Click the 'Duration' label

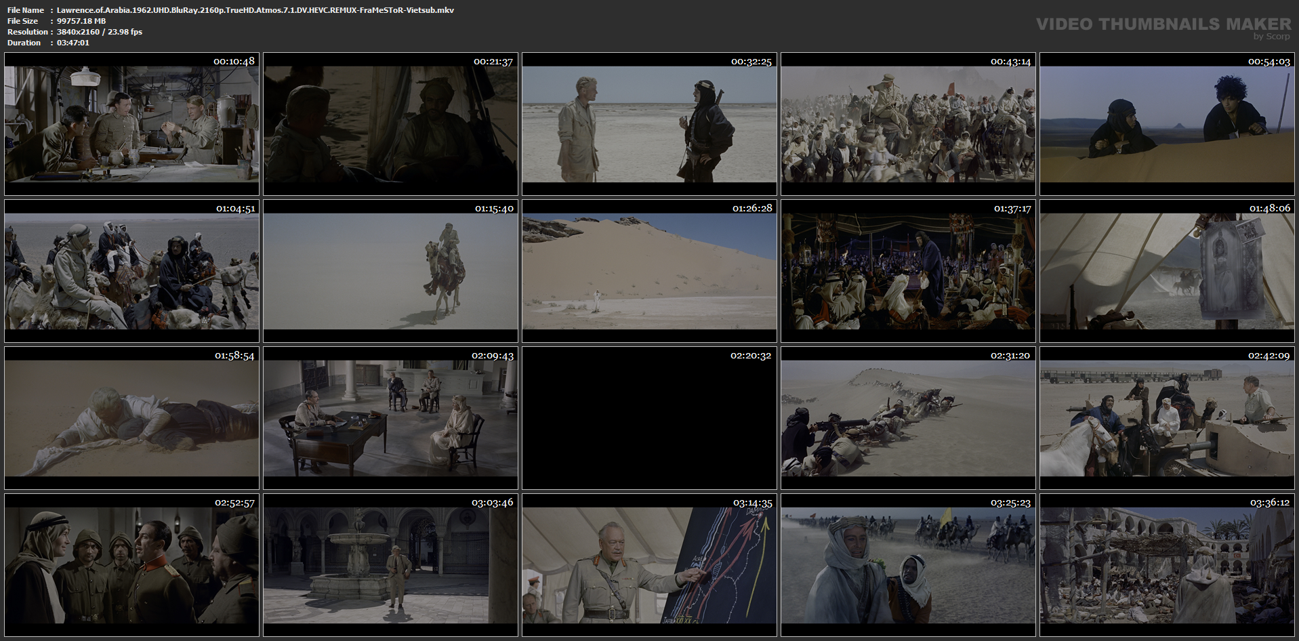click(x=24, y=43)
